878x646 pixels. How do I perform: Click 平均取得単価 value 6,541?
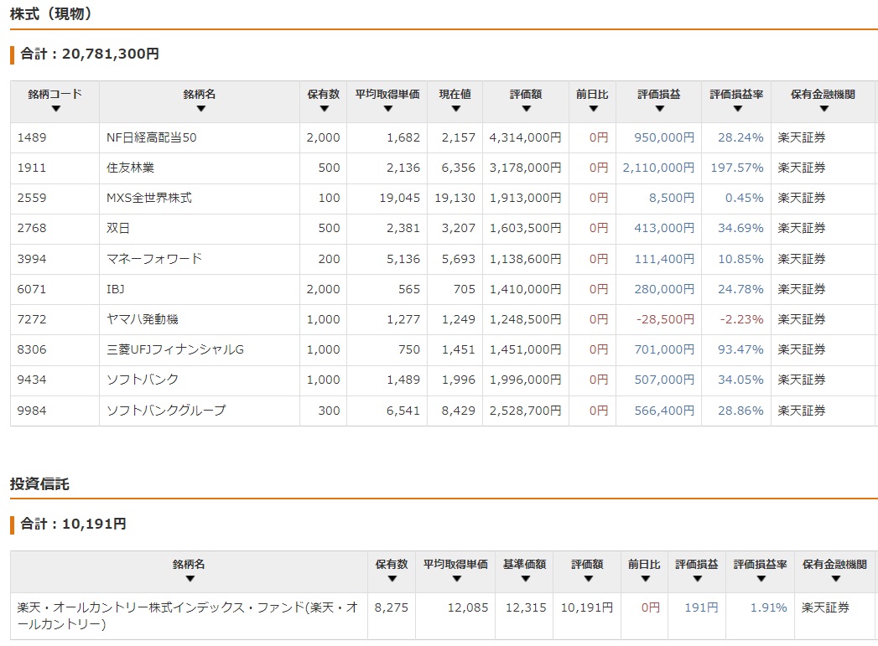(x=403, y=411)
